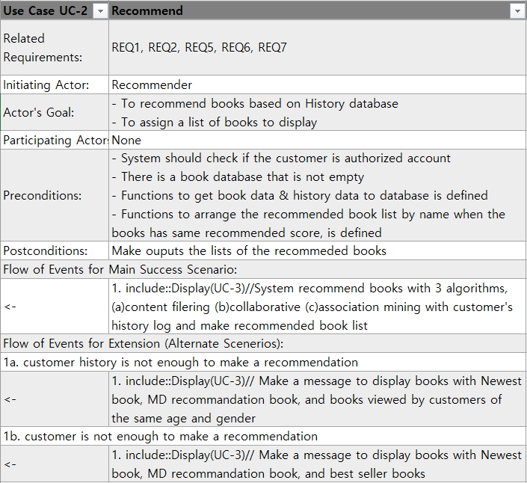
Task: Select the 'Recommend' header cell
Action: (318, 10)
